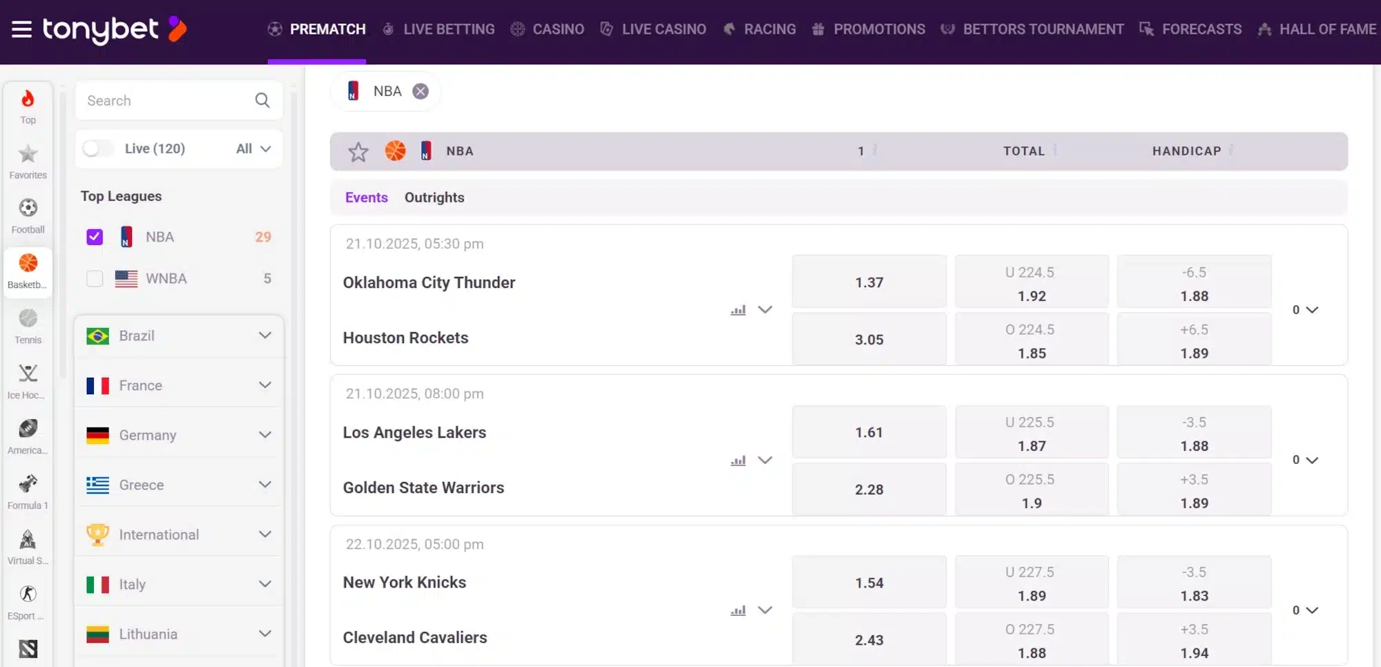Select Football in sports sidebar

point(28,216)
